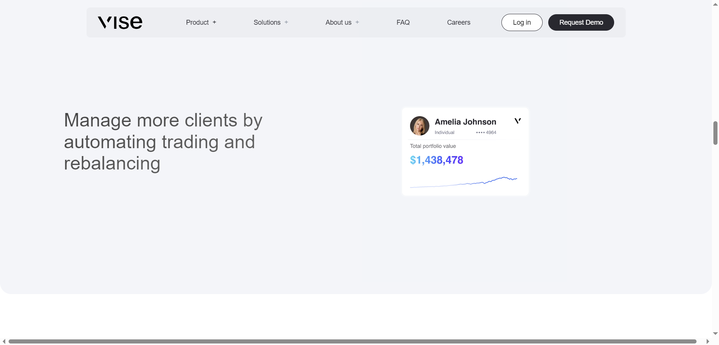The width and height of the screenshot is (719, 345).
Task: Open the FAQ page
Action: pyautogui.click(x=403, y=22)
